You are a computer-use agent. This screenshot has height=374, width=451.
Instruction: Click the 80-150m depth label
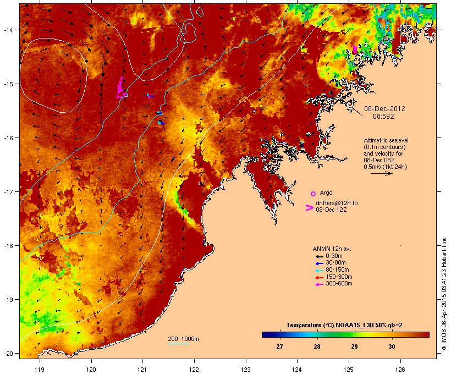[x=337, y=270]
